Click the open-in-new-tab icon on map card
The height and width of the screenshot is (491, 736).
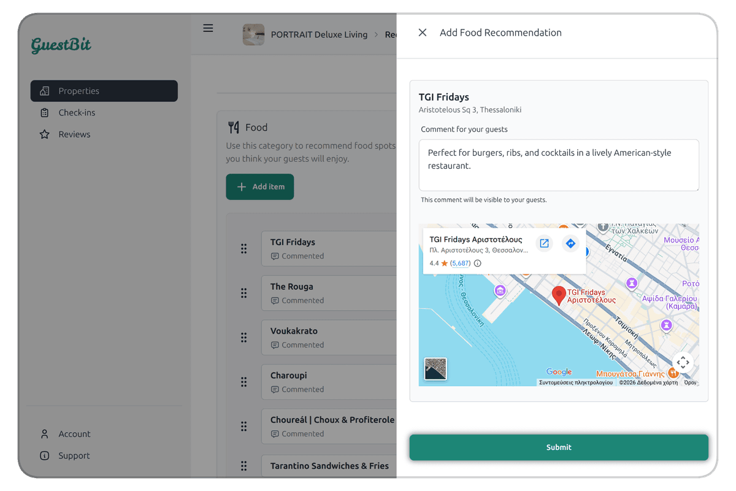pyautogui.click(x=544, y=243)
